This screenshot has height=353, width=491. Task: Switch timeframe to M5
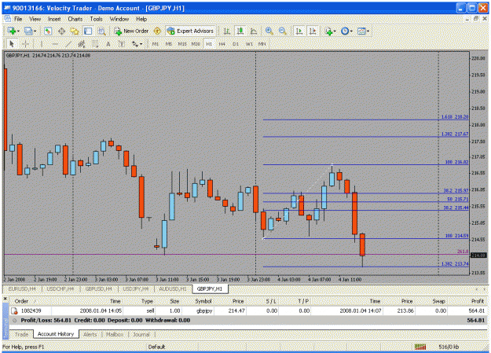tap(169, 44)
